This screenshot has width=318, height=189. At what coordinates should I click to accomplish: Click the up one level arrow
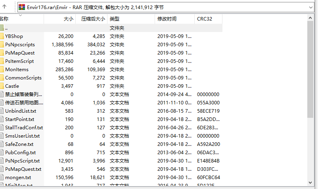tap(4, 7)
